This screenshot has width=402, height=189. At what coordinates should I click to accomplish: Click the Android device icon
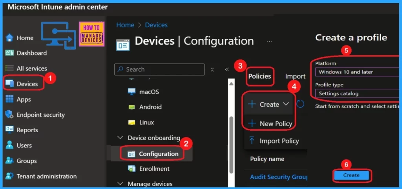[x=132, y=107]
